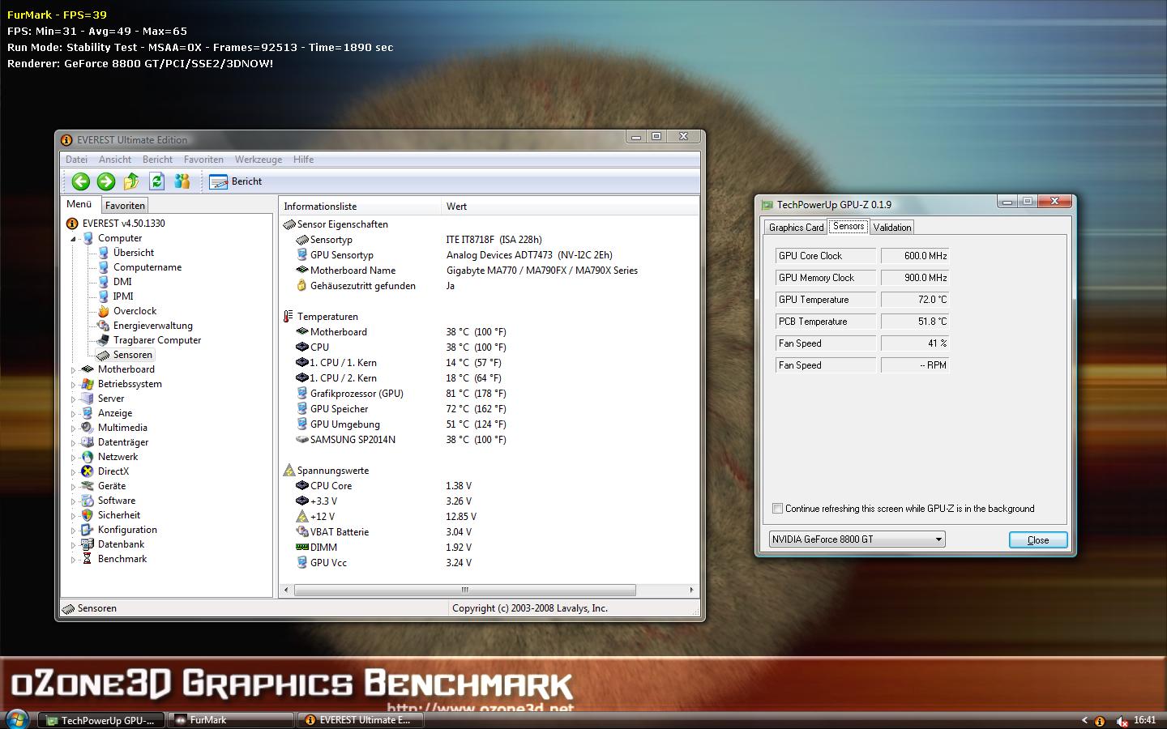Expand the DirectX tree node
This screenshot has height=729, width=1167.
(73, 472)
